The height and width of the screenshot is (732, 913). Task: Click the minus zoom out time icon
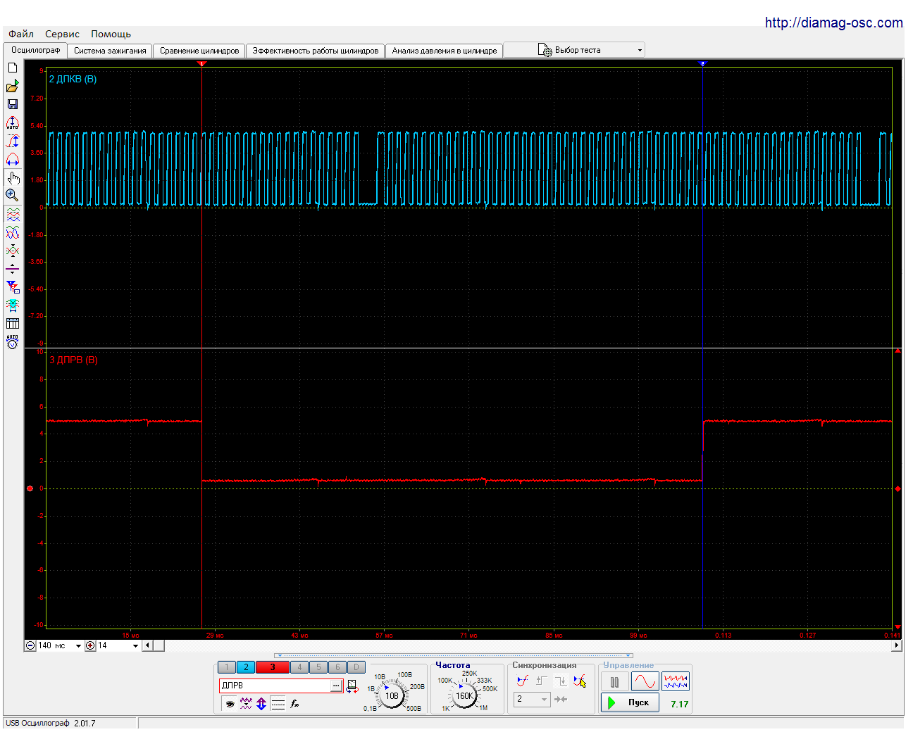coord(30,645)
